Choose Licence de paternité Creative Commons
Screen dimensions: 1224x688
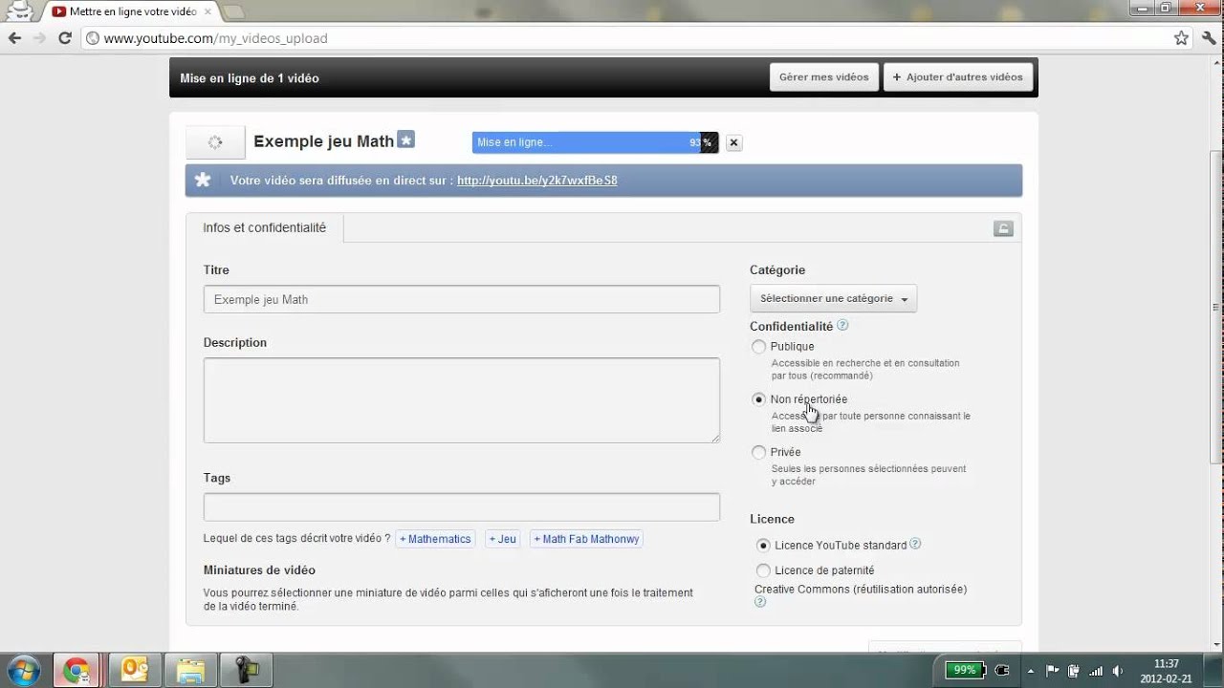(x=763, y=570)
